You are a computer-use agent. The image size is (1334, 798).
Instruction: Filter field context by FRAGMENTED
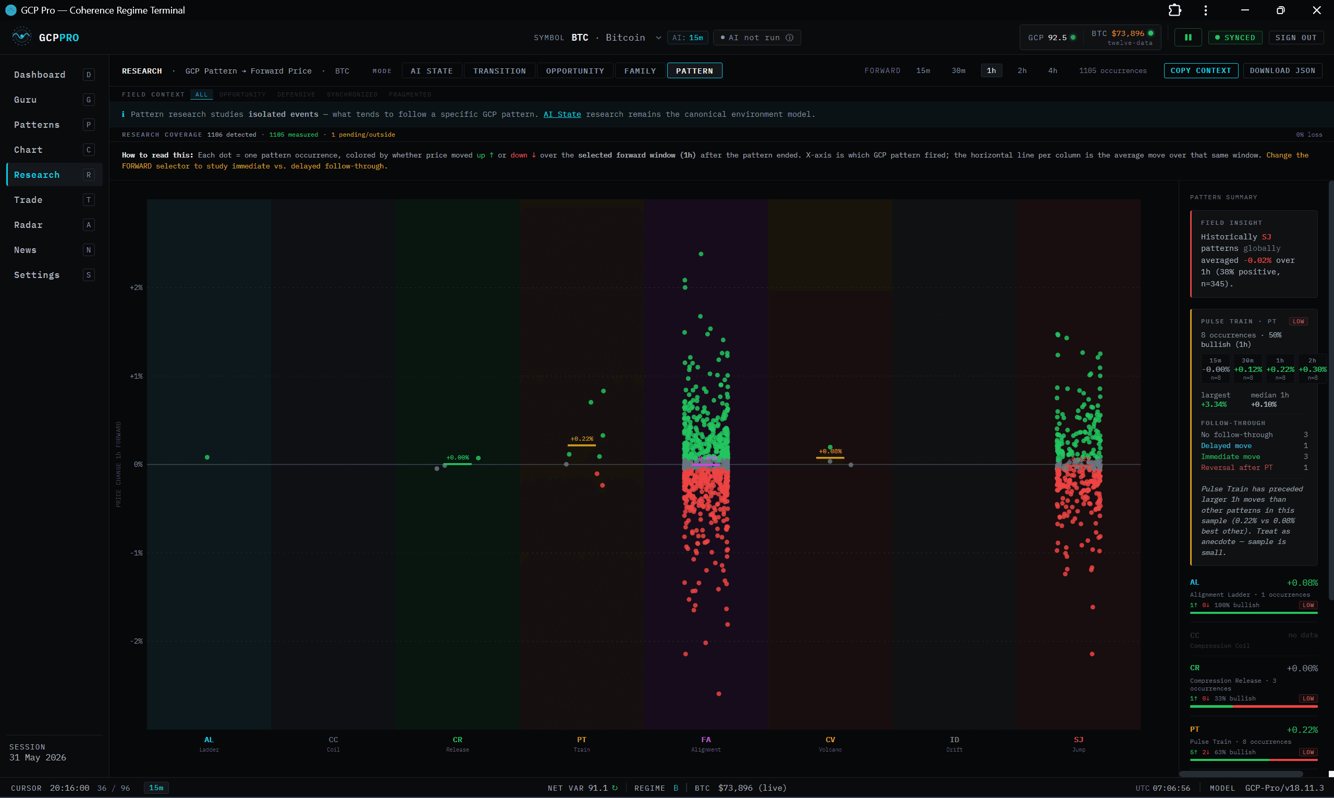click(410, 94)
